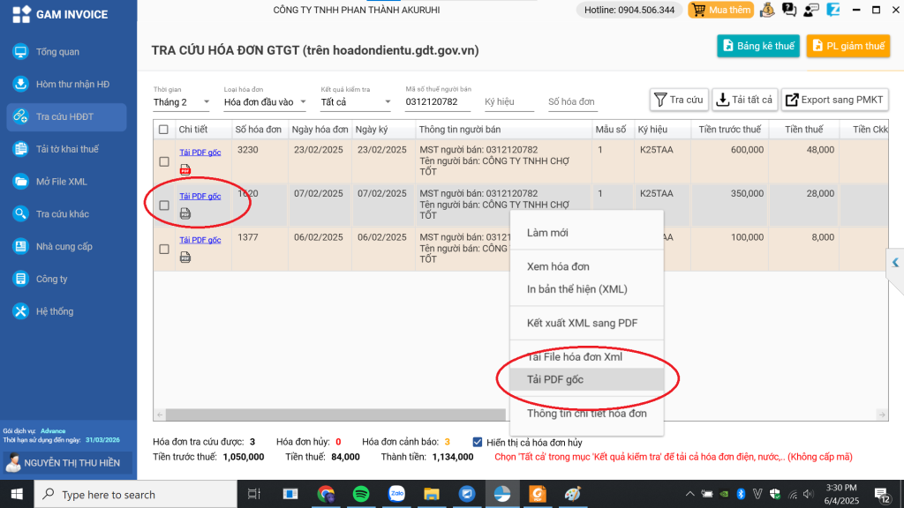
Task: Open Kết quả kiểm tra dropdown
Action: 356,102
